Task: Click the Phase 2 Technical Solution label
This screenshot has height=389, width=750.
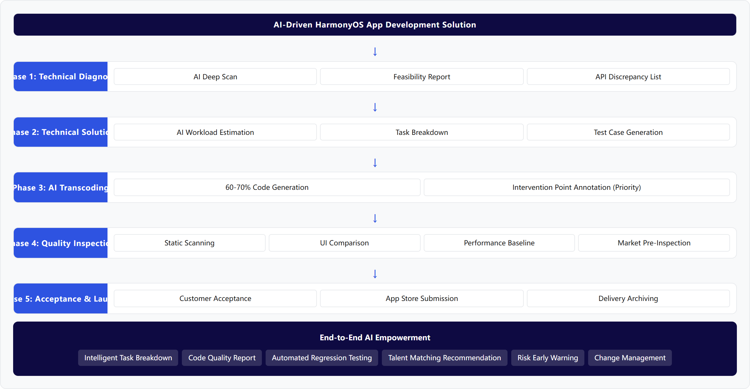Action: pyautogui.click(x=61, y=132)
